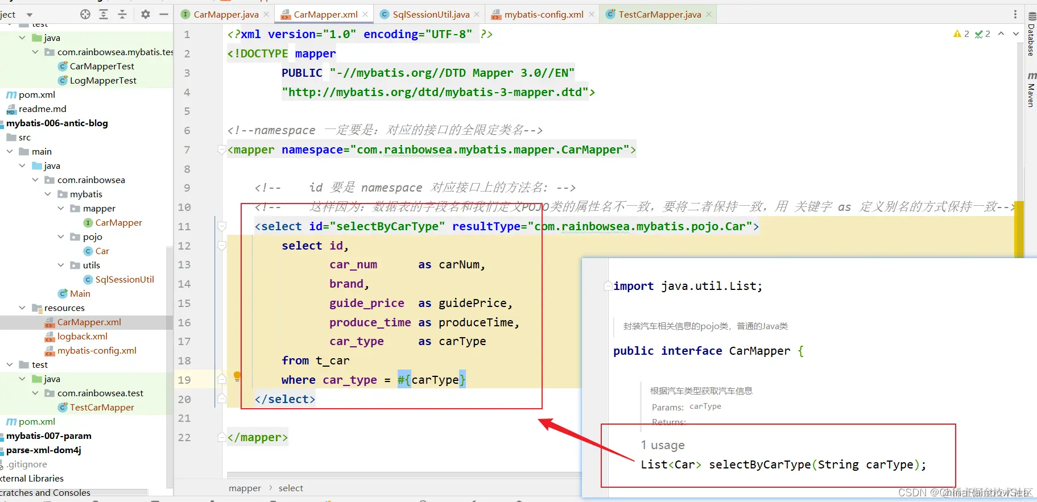Click the yellow lightbulb intention icon
The image size is (1037, 502).
pos(237,376)
